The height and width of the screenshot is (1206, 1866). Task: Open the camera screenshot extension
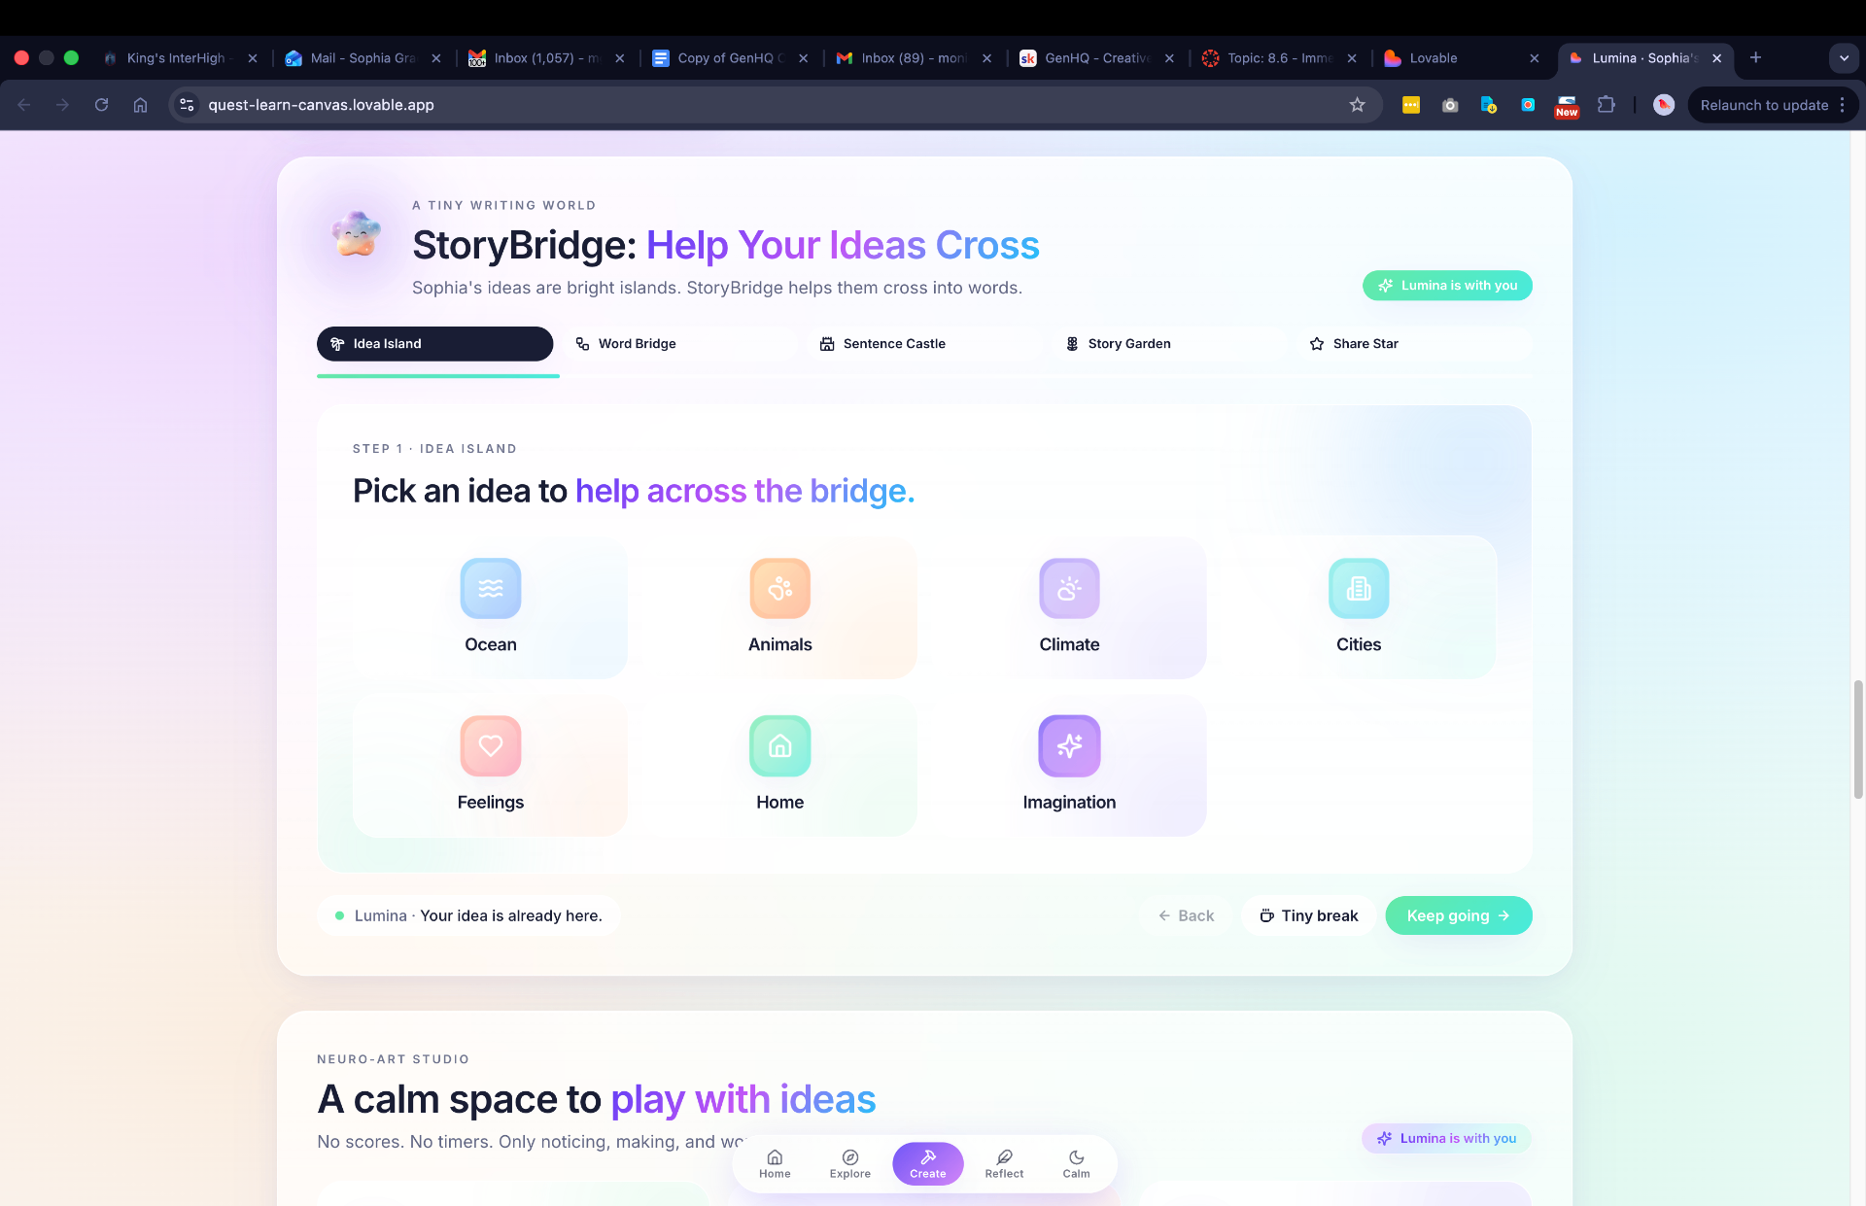coord(1450,105)
